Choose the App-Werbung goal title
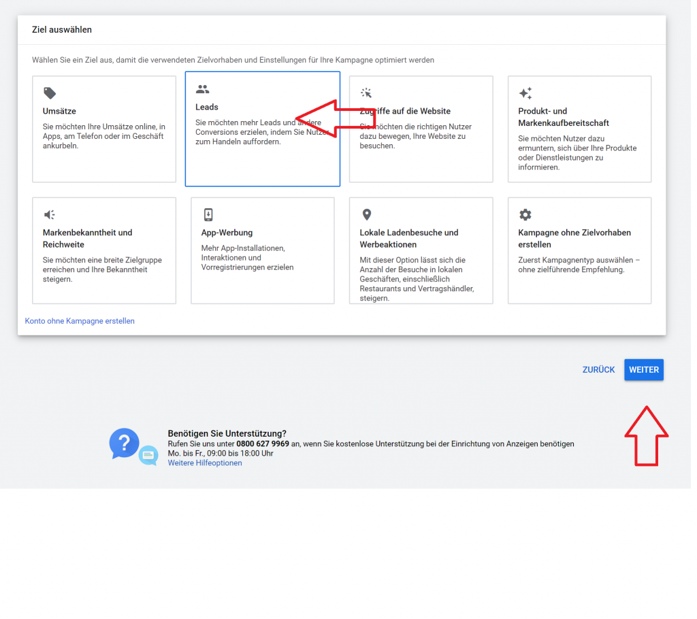Viewport: 697px width, 619px height. (x=227, y=233)
